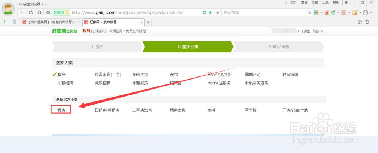This screenshot has width=378, height=153.
Task: Click the skin shirt icon in title bar
Action: click(x=346, y=2)
